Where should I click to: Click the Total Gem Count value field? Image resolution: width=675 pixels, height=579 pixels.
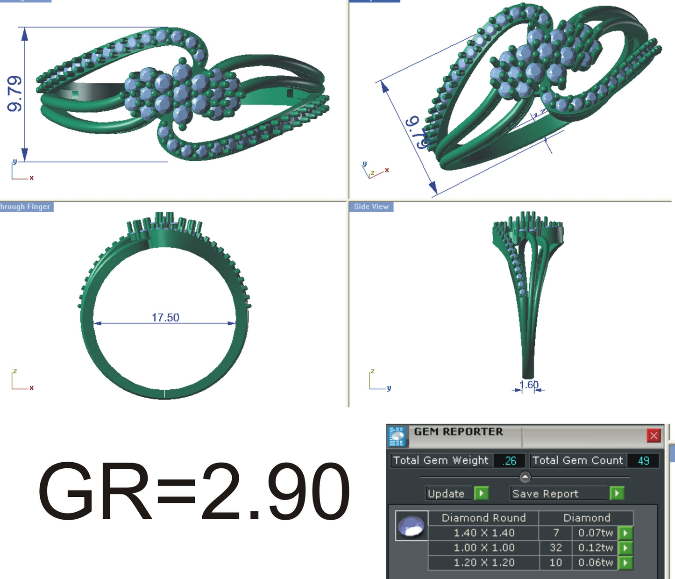click(643, 460)
